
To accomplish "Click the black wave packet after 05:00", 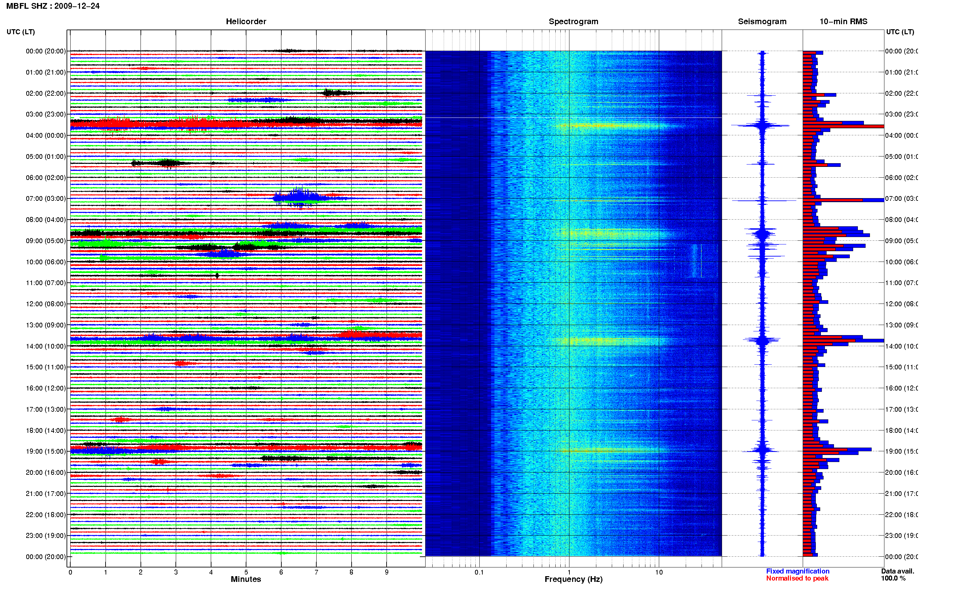I will (x=162, y=163).
